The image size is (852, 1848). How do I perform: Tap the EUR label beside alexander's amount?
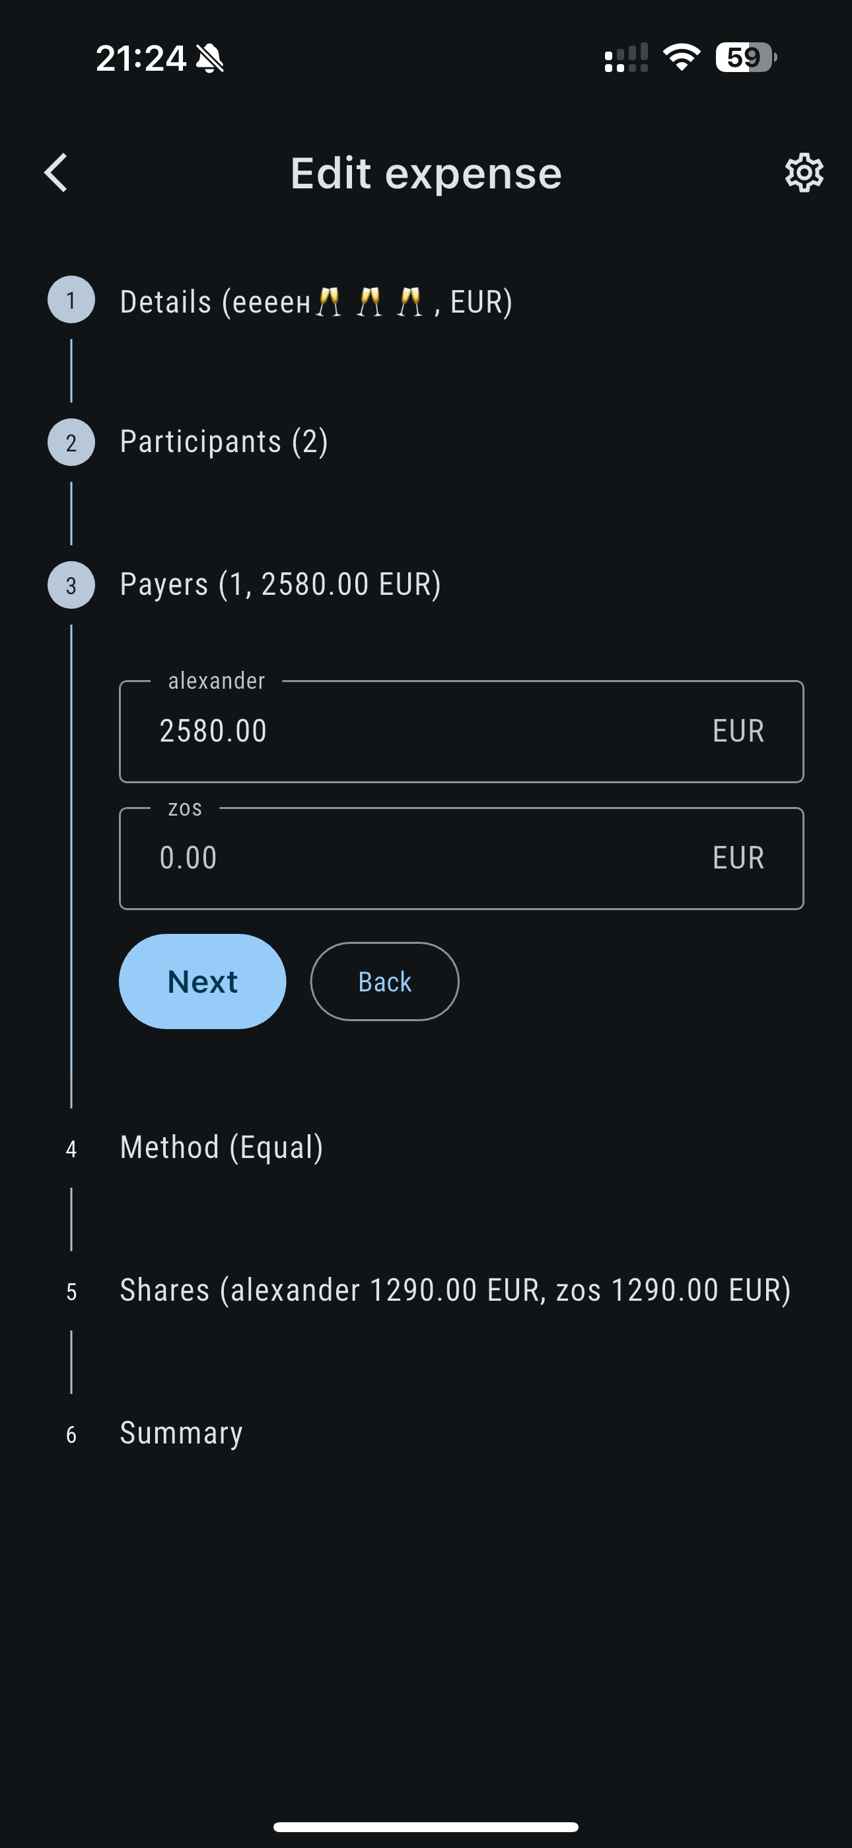737,730
